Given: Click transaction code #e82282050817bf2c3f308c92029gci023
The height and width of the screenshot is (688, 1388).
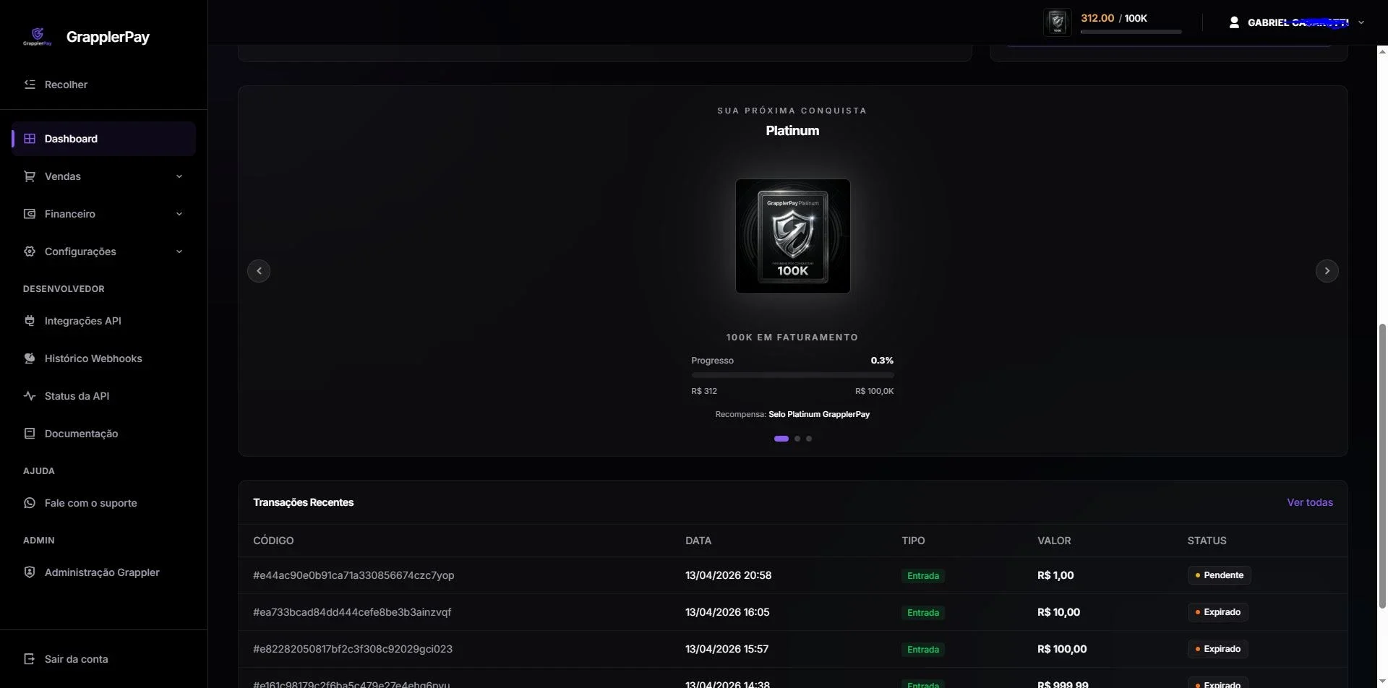Looking at the screenshot, I should pos(353,649).
